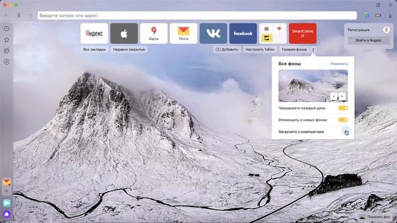The image size is (397, 223).
Task: Open the green messenger arrow icon in sidebar
Action: [7, 203]
